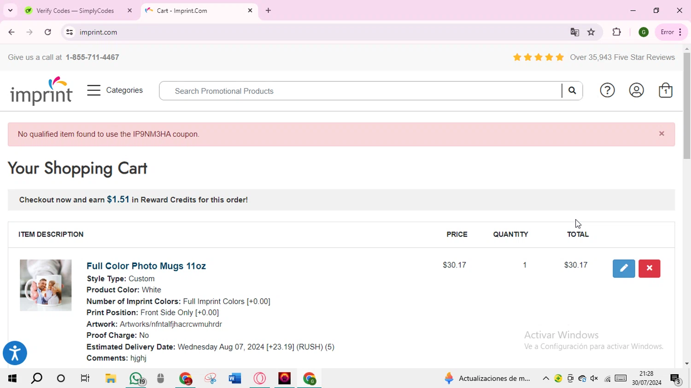The width and height of the screenshot is (691, 388).
Task: Click the page vertical scrollbar
Action: (x=687, y=106)
